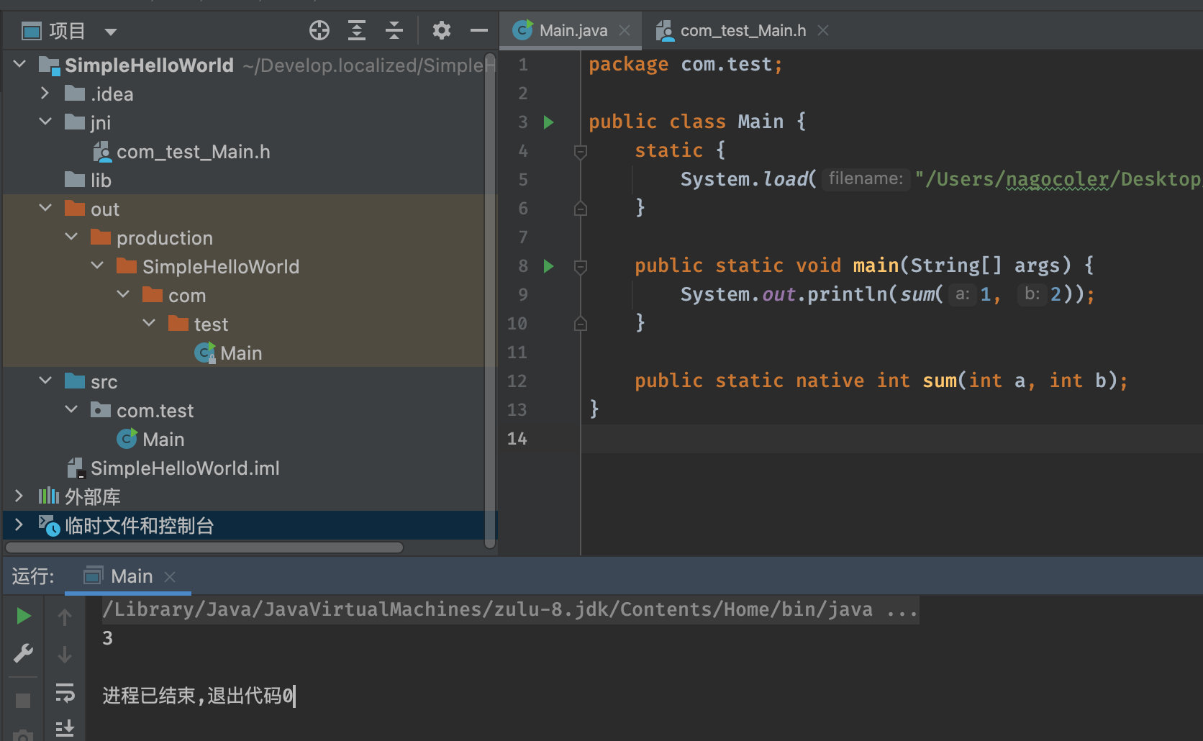Fold the static block at line 4
Viewport: 1203px width, 741px height.
(581, 151)
